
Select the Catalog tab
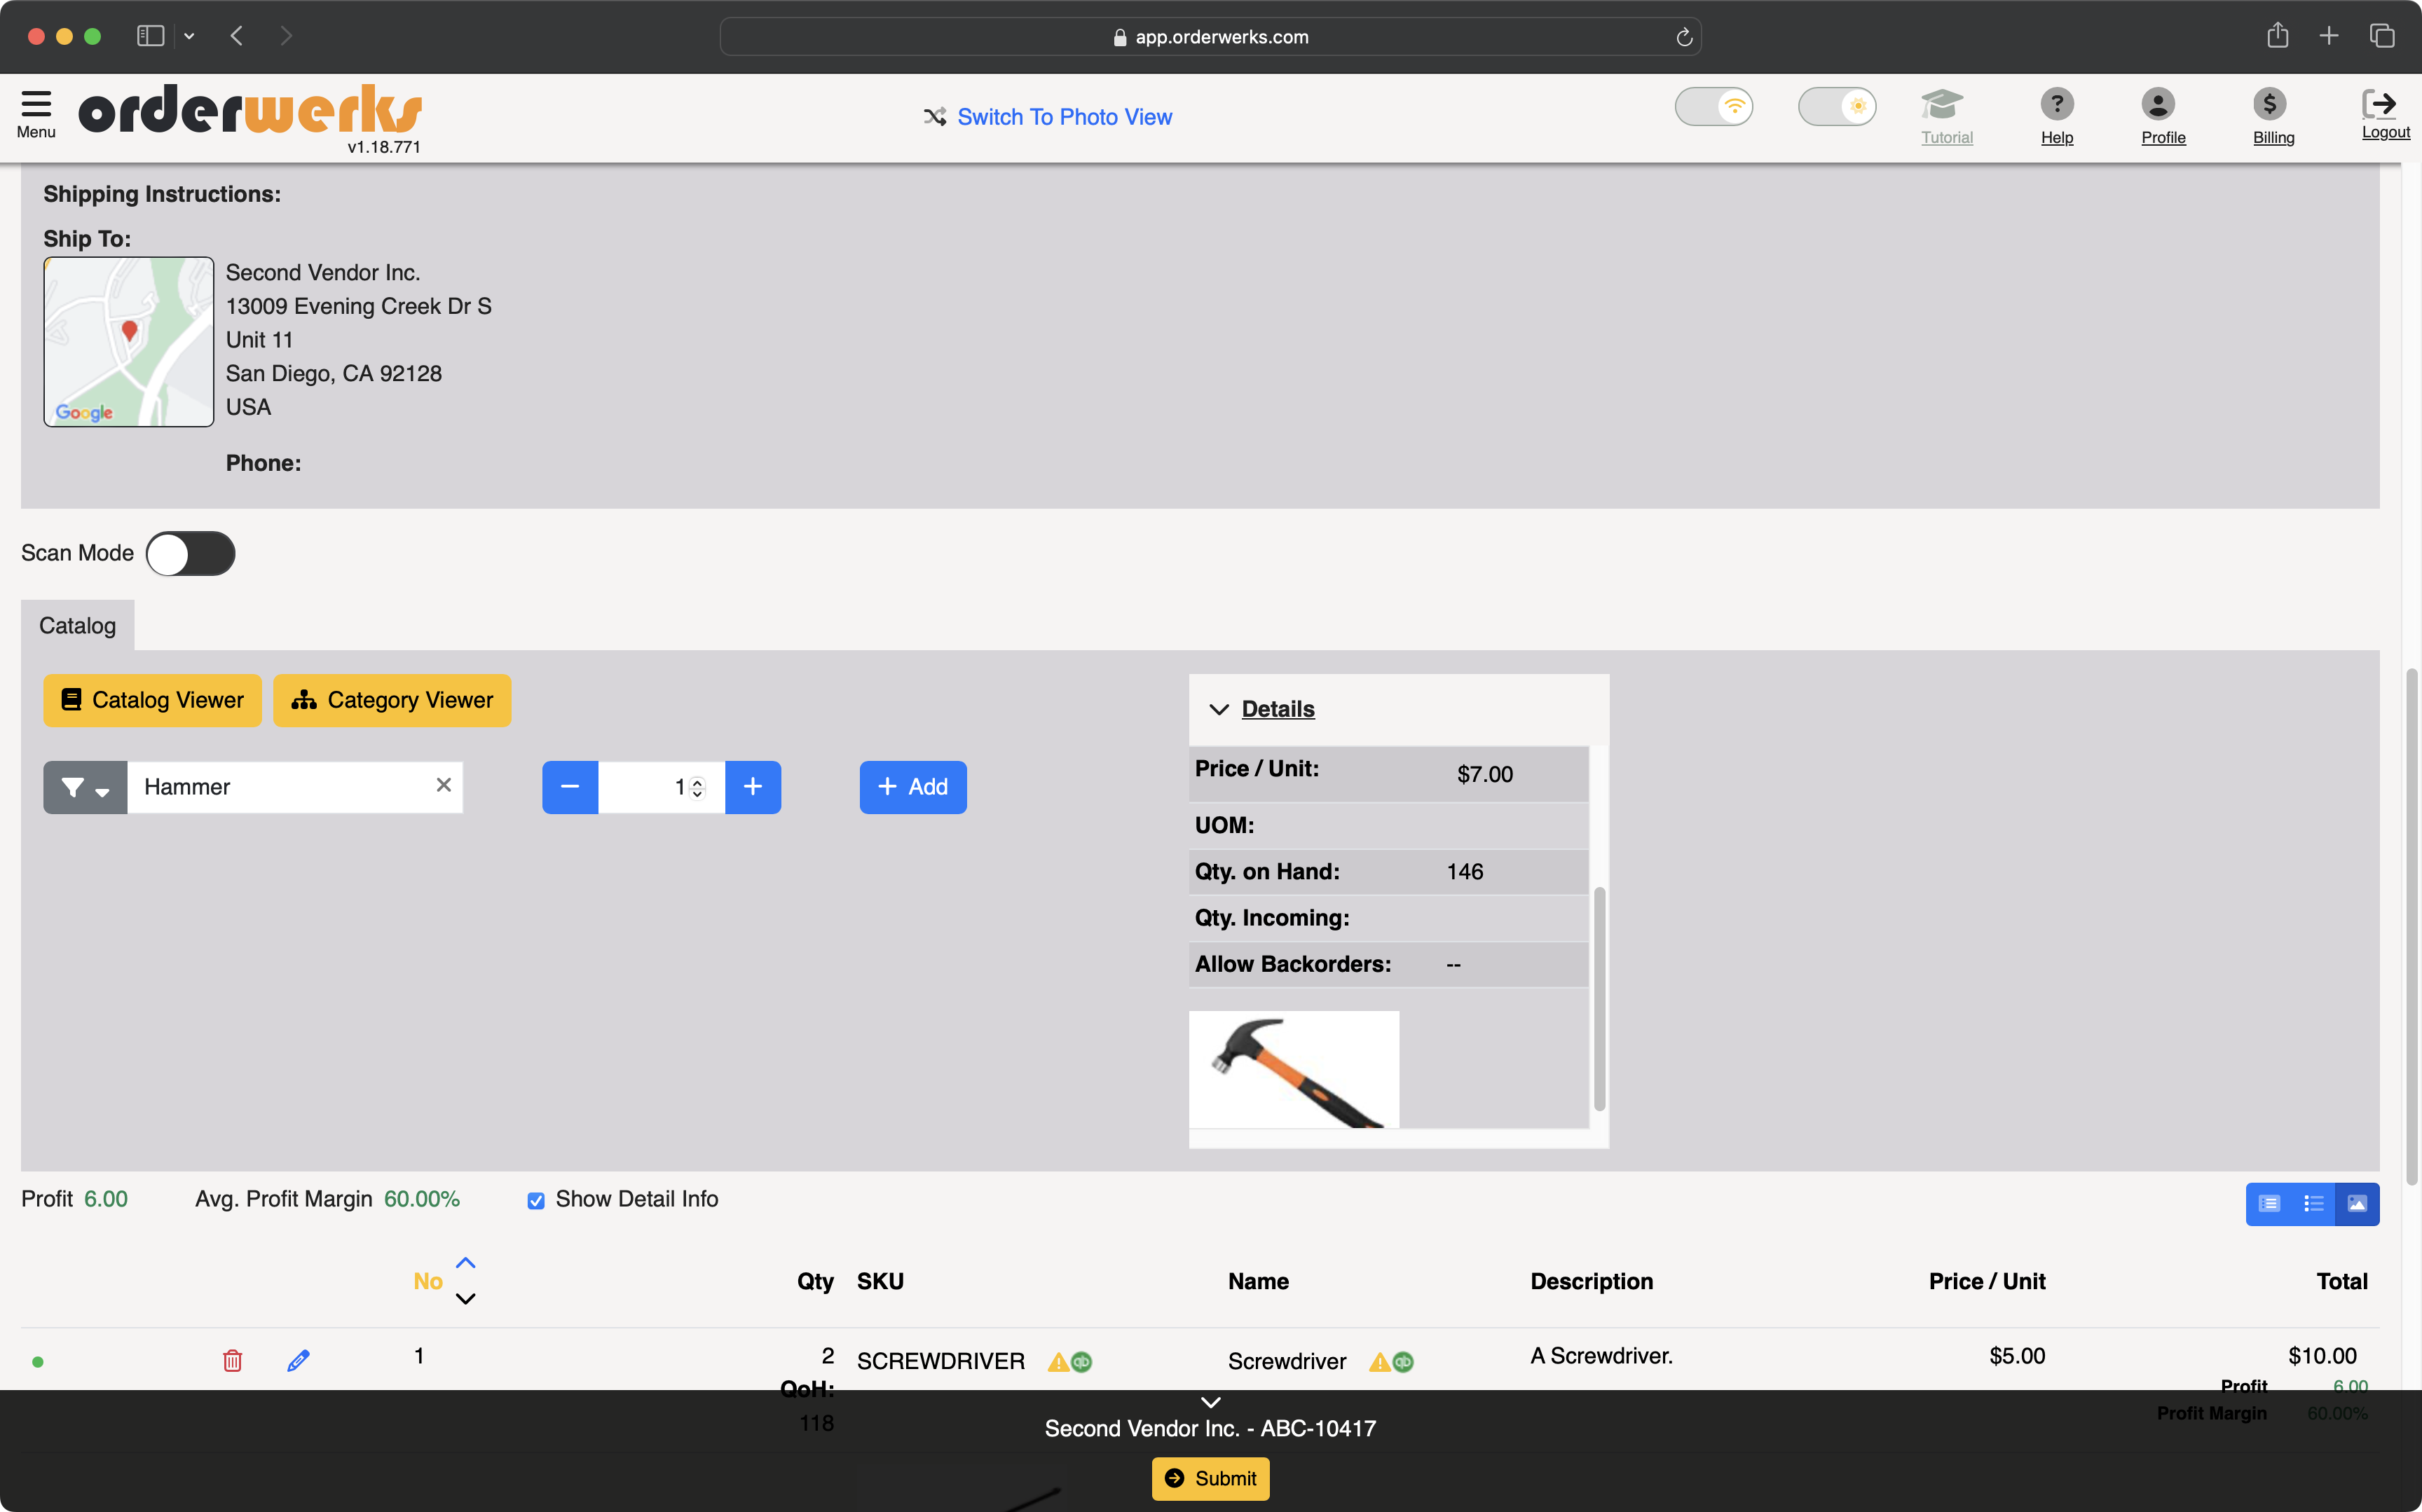(x=77, y=625)
